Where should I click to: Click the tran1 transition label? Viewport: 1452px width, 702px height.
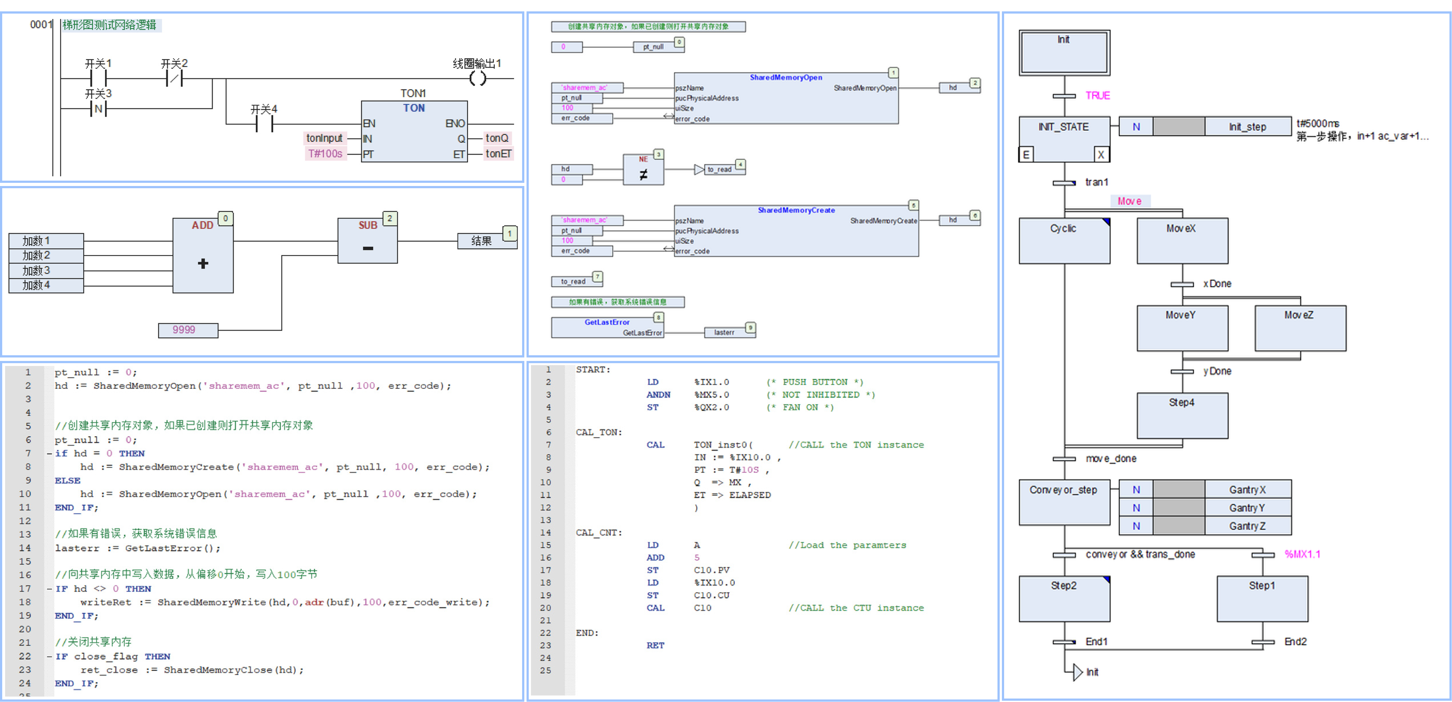[x=1097, y=182]
